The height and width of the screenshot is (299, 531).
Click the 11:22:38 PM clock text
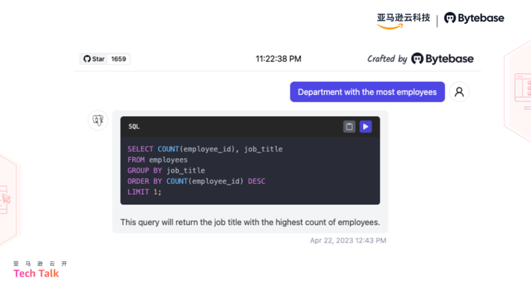(x=278, y=59)
